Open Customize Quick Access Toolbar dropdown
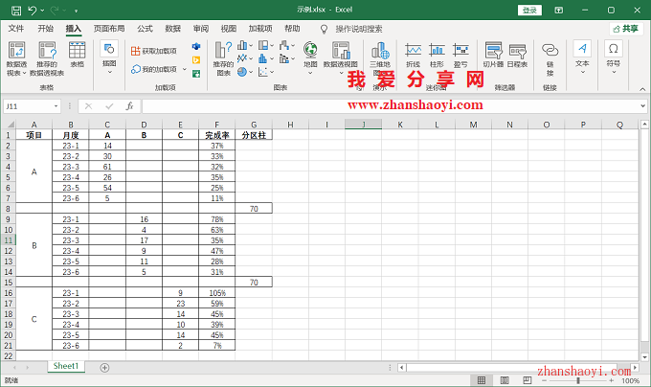The width and height of the screenshot is (651, 387). click(76, 11)
